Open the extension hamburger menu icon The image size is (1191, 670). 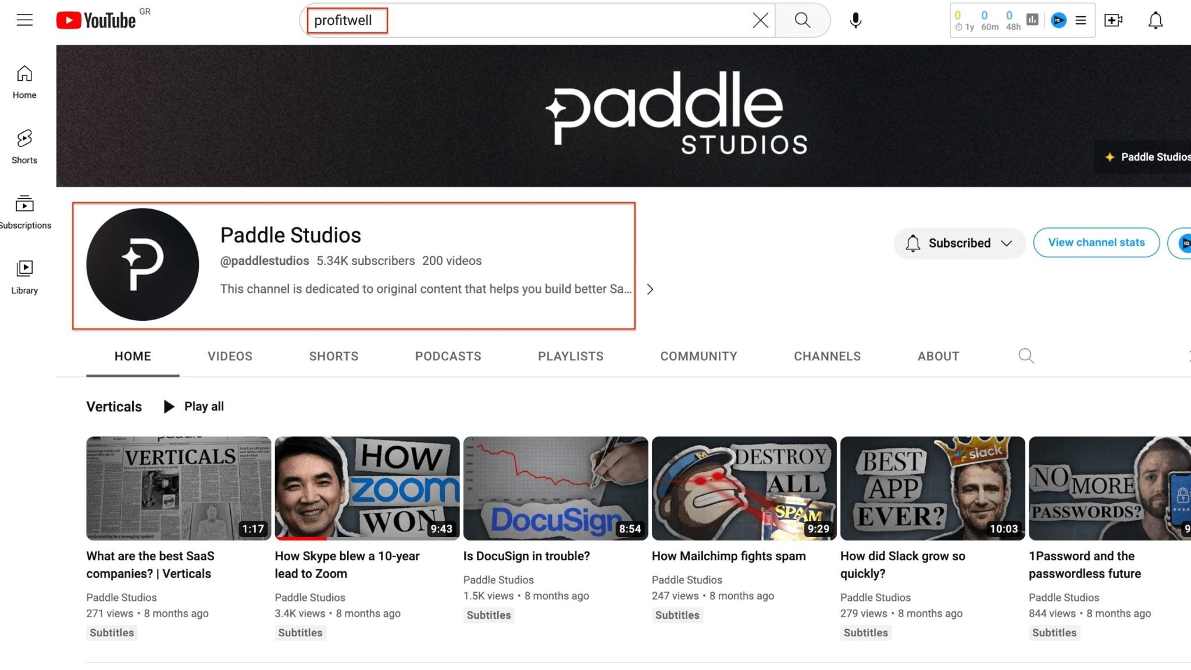click(x=1081, y=20)
